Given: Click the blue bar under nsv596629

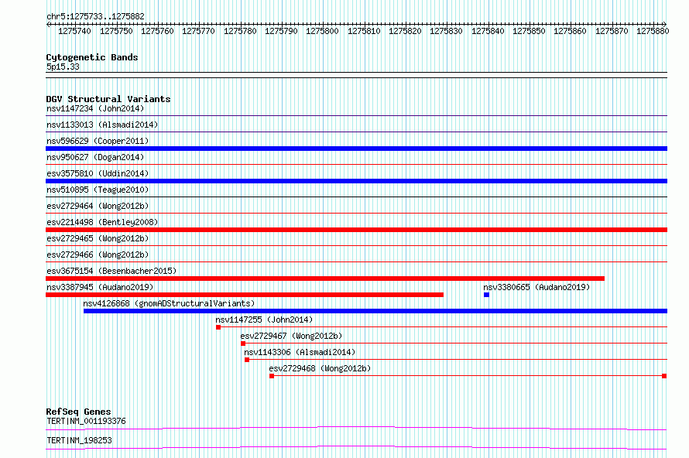Looking at the screenshot, I should 356,149.
